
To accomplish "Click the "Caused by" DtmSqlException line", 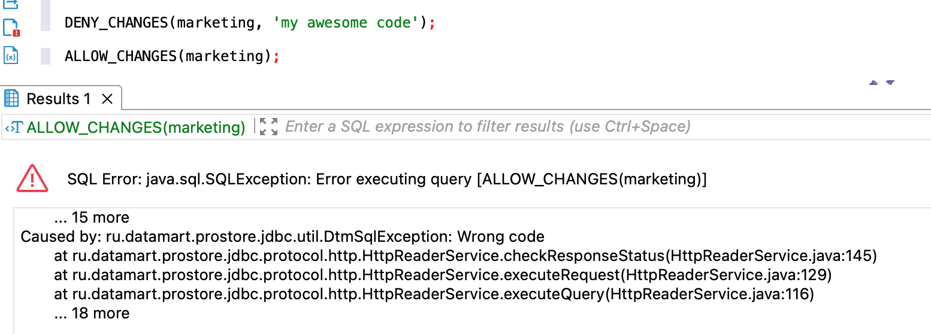I will [282, 236].
